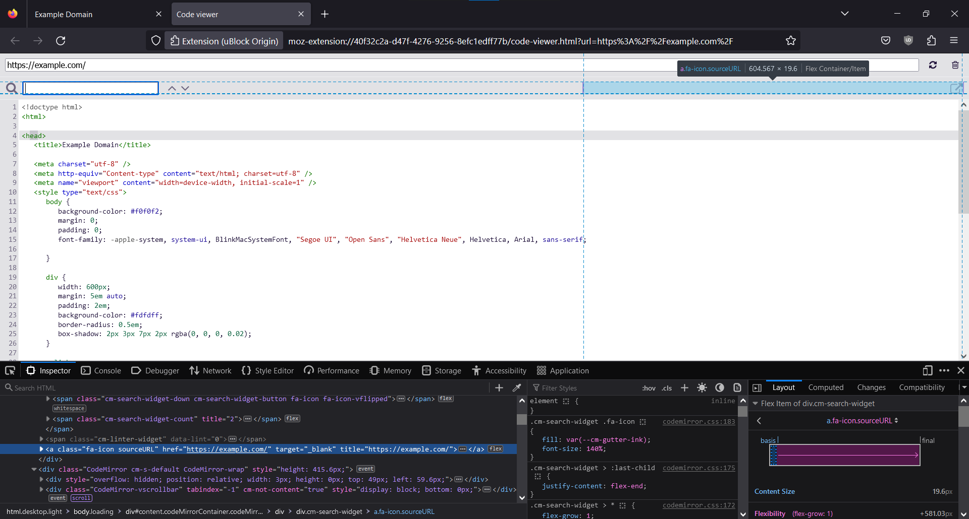Collapse the div.CodeMirror-wrap tree node

(x=34, y=469)
